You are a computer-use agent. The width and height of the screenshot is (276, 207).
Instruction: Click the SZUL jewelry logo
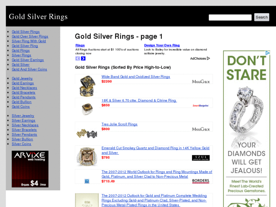point(201,158)
